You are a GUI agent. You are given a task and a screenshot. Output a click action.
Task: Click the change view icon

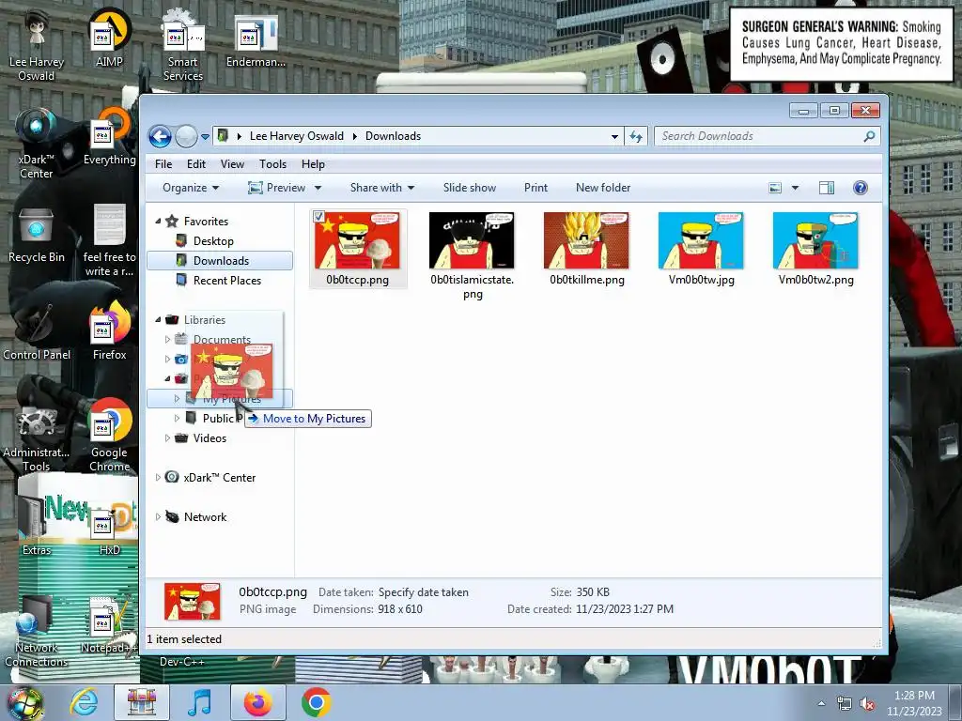[775, 188]
